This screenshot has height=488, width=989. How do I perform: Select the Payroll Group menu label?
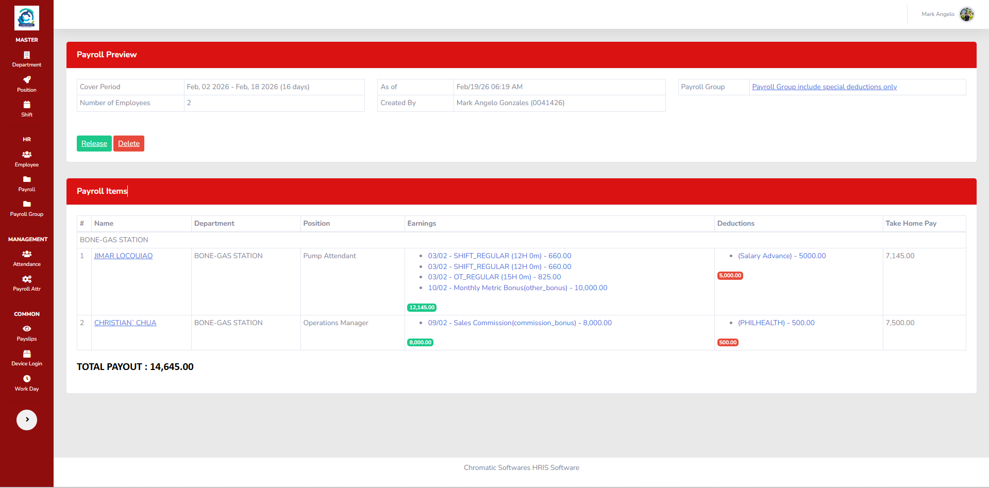pos(27,214)
